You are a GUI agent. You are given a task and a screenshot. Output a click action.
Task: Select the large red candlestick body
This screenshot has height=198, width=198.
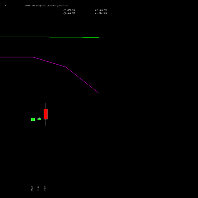click(46, 114)
